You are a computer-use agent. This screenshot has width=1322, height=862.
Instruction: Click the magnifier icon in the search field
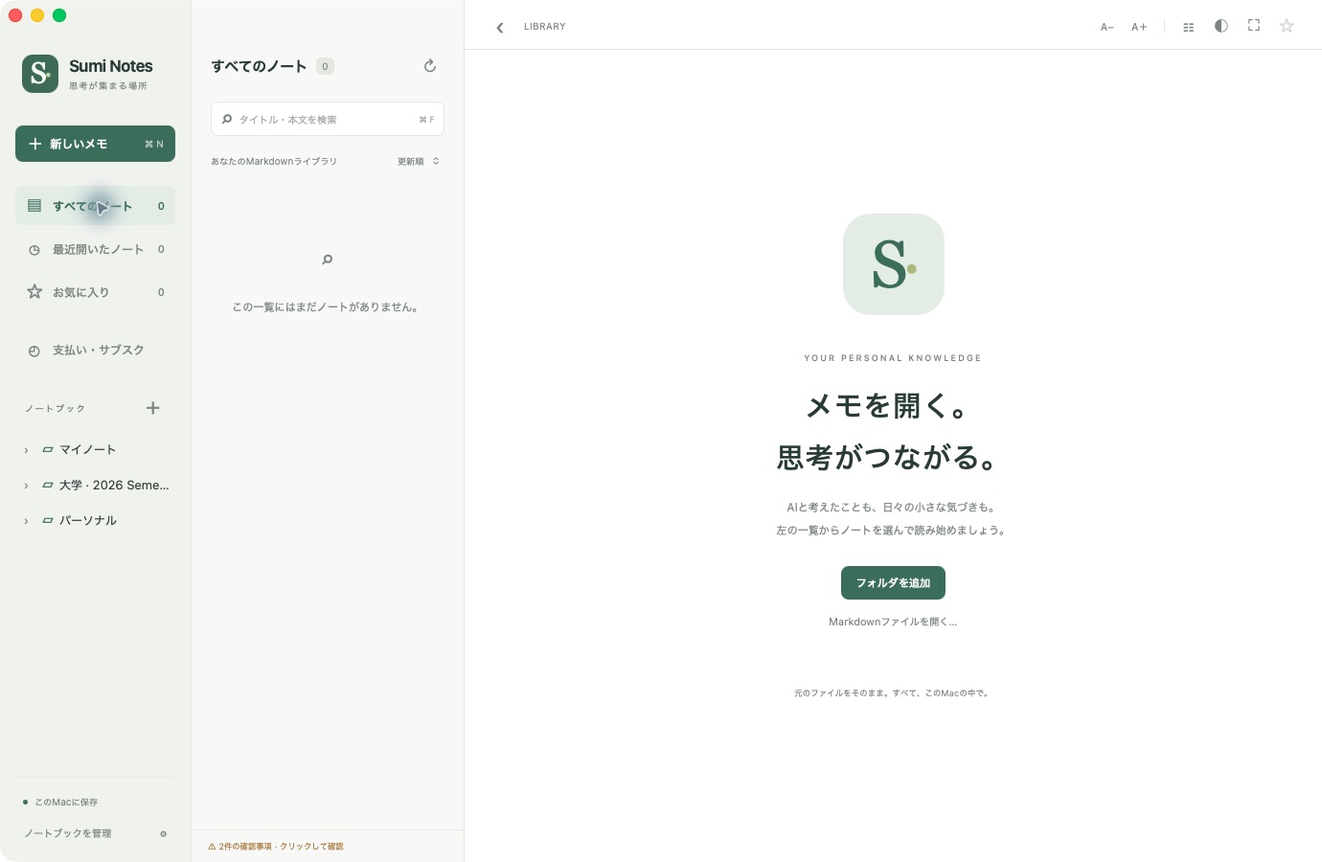pos(227,119)
